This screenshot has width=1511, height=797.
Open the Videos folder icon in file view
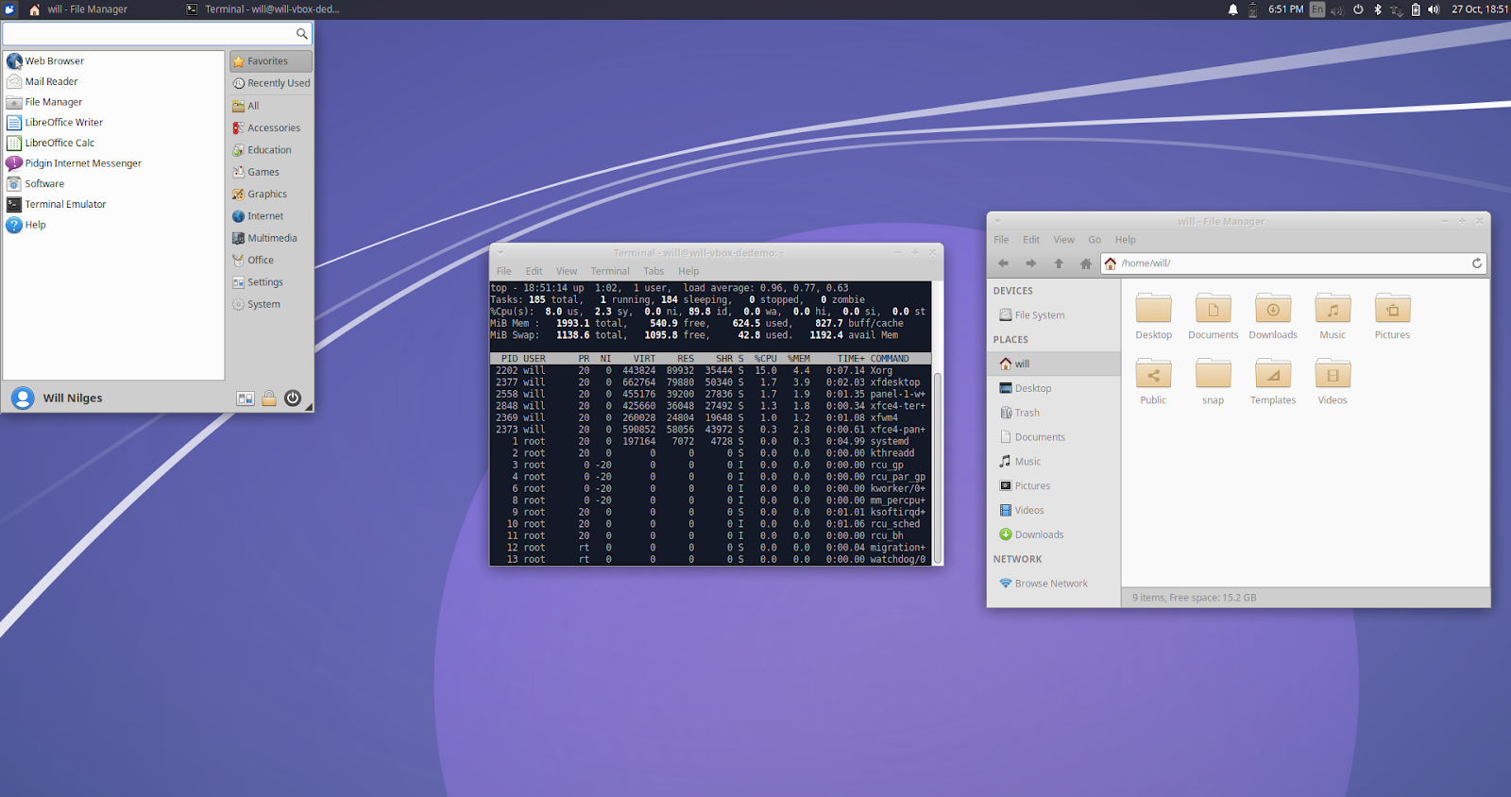click(x=1333, y=374)
